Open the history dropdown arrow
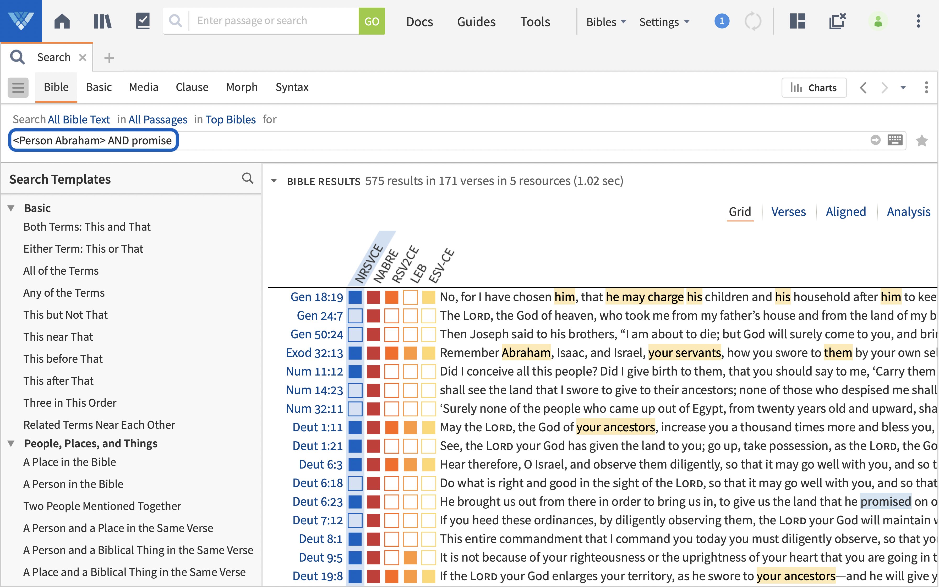The width and height of the screenshot is (939, 587). (903, 88)
